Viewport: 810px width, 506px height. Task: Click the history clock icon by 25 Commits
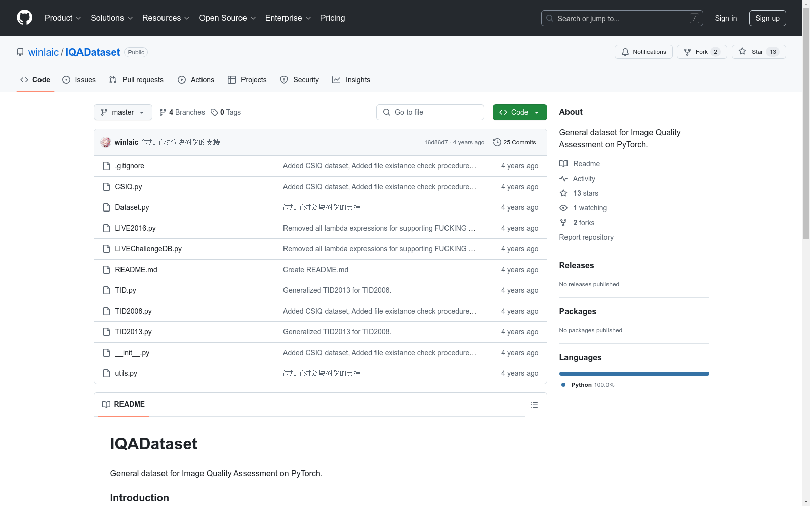[497, 142]
